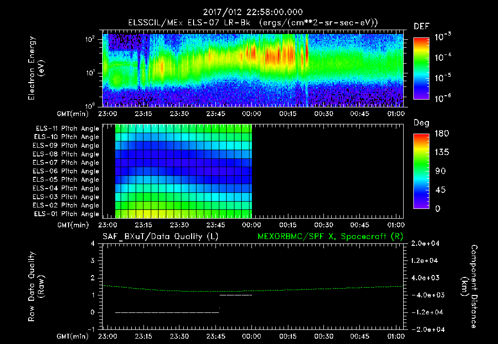This screenshot has width=498, height=344.
Task: Click the 00:00 tick under the spectrogram
Action: pyautogui.click(x=251, y=114)
